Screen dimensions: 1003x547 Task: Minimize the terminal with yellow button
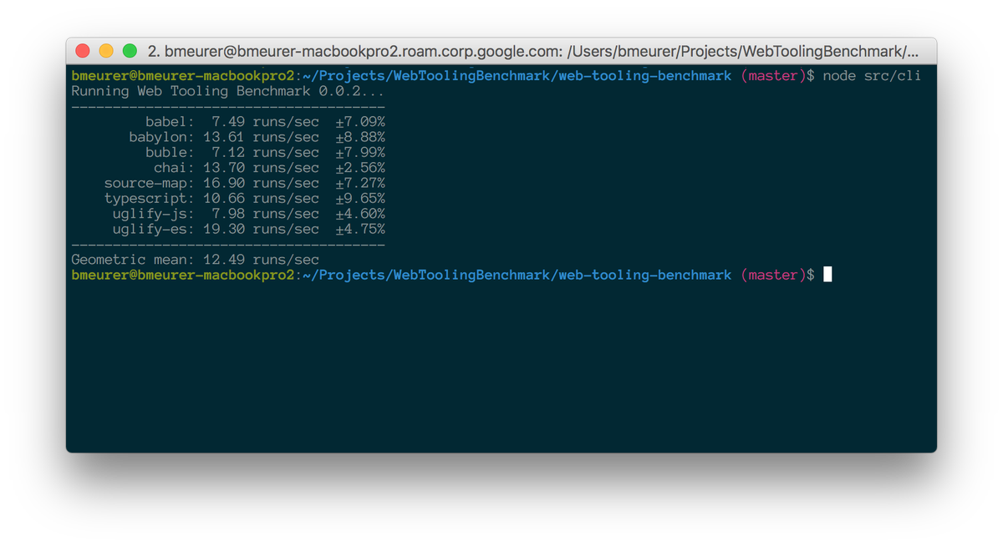tap(106, 51)
